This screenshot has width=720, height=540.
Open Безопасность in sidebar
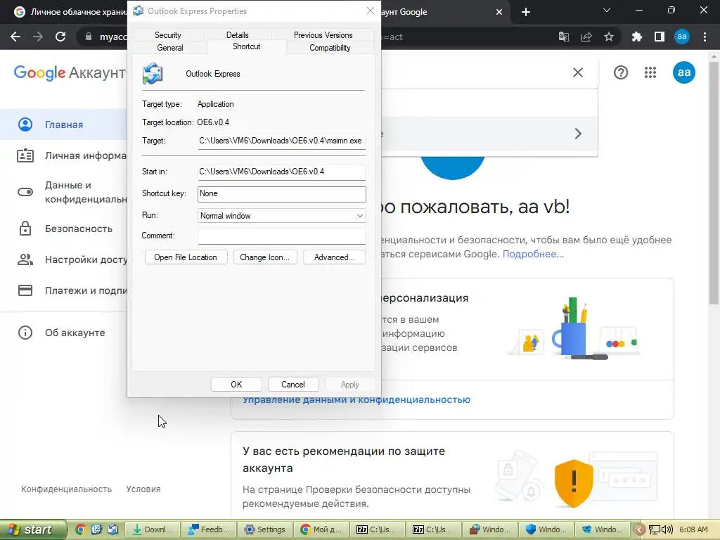(x=63, y=229)
